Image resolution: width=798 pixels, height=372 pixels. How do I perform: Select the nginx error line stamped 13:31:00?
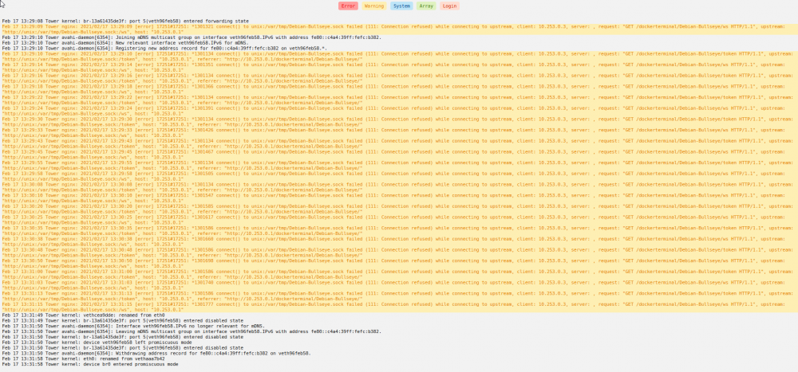coord(399,275)
